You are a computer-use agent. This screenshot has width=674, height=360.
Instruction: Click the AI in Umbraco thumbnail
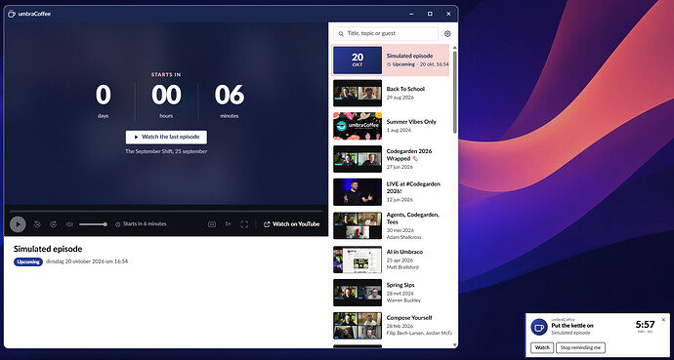pyautogui.click(x=358, y=260)
